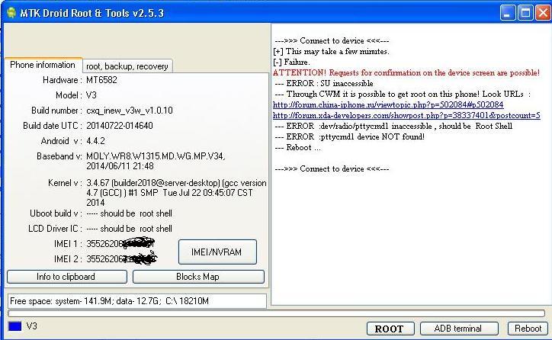Click the Android robot icon in title bar

pyautogui.click(x=11, y=13)
